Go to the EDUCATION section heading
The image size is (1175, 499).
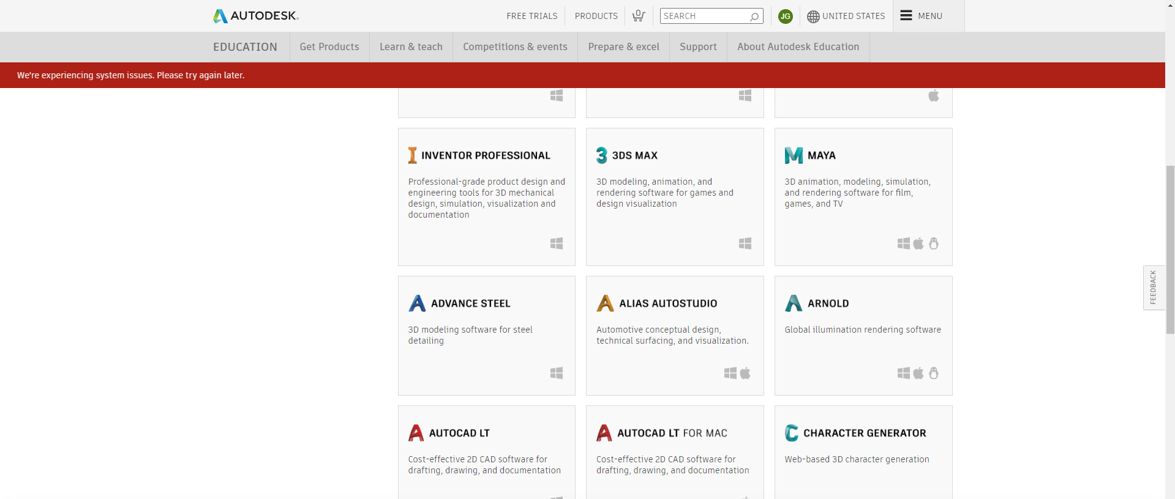click(245, 47)
